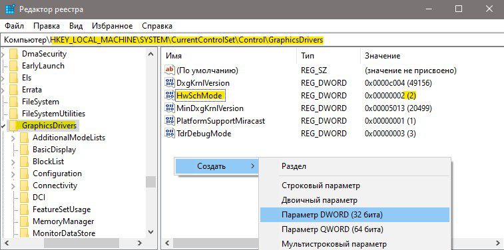Screen dimensions: 504x250
Task: Click the FeatureSetUsage folder icon
Action: click(25, 209)
